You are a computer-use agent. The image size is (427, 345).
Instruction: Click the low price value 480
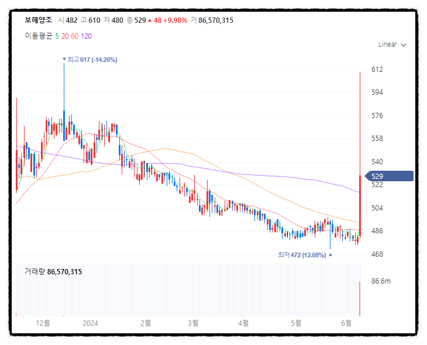pyautogui.click(x=117, y=20)
